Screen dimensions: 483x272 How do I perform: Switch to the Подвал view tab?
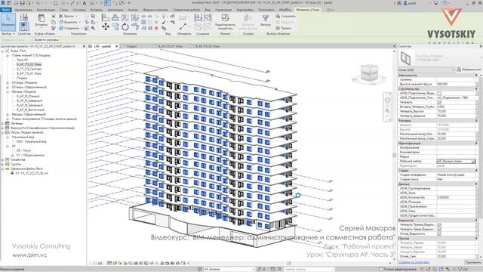(x=131, y=46)
